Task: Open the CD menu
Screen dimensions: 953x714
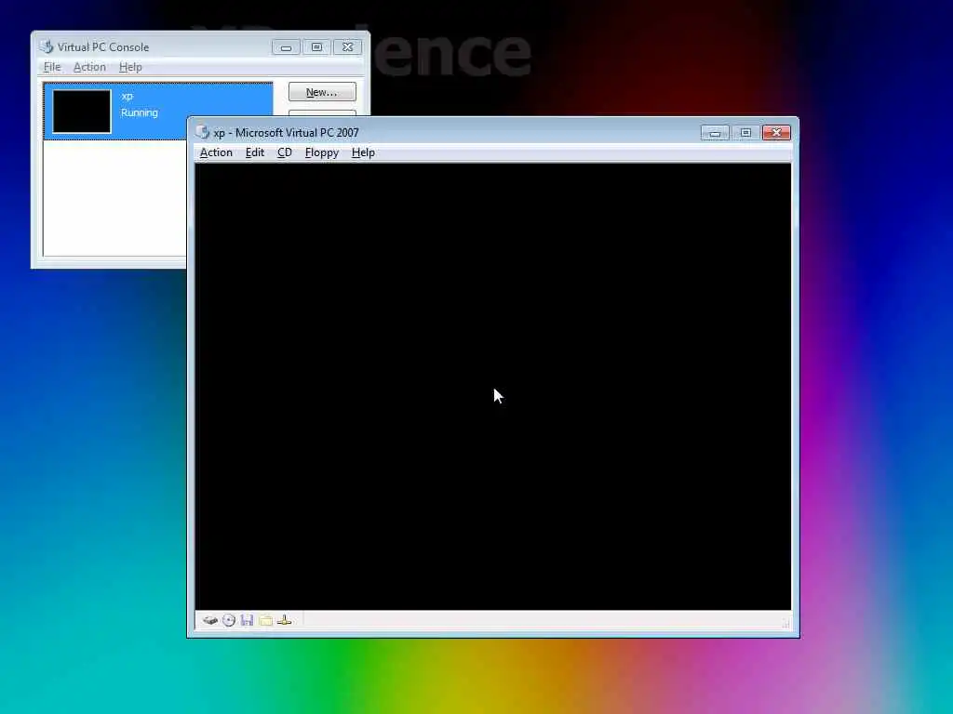Action: point(285,152)
